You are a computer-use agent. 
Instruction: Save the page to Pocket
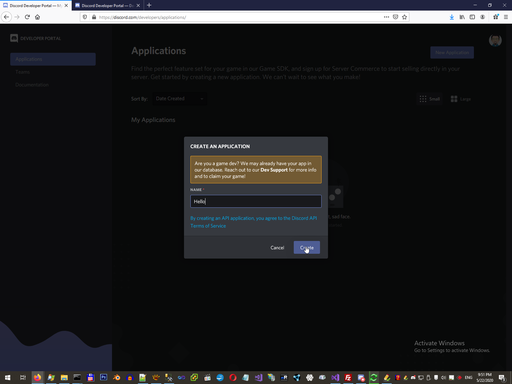point(396,17)
